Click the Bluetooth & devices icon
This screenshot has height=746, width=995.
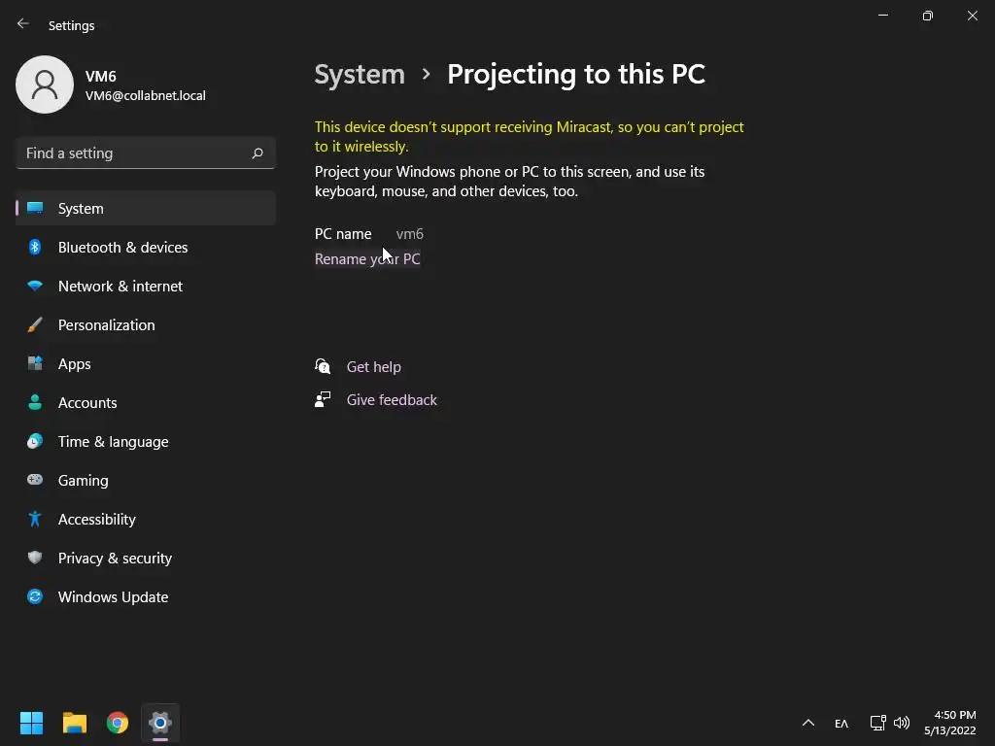click(x=35, y=248)
